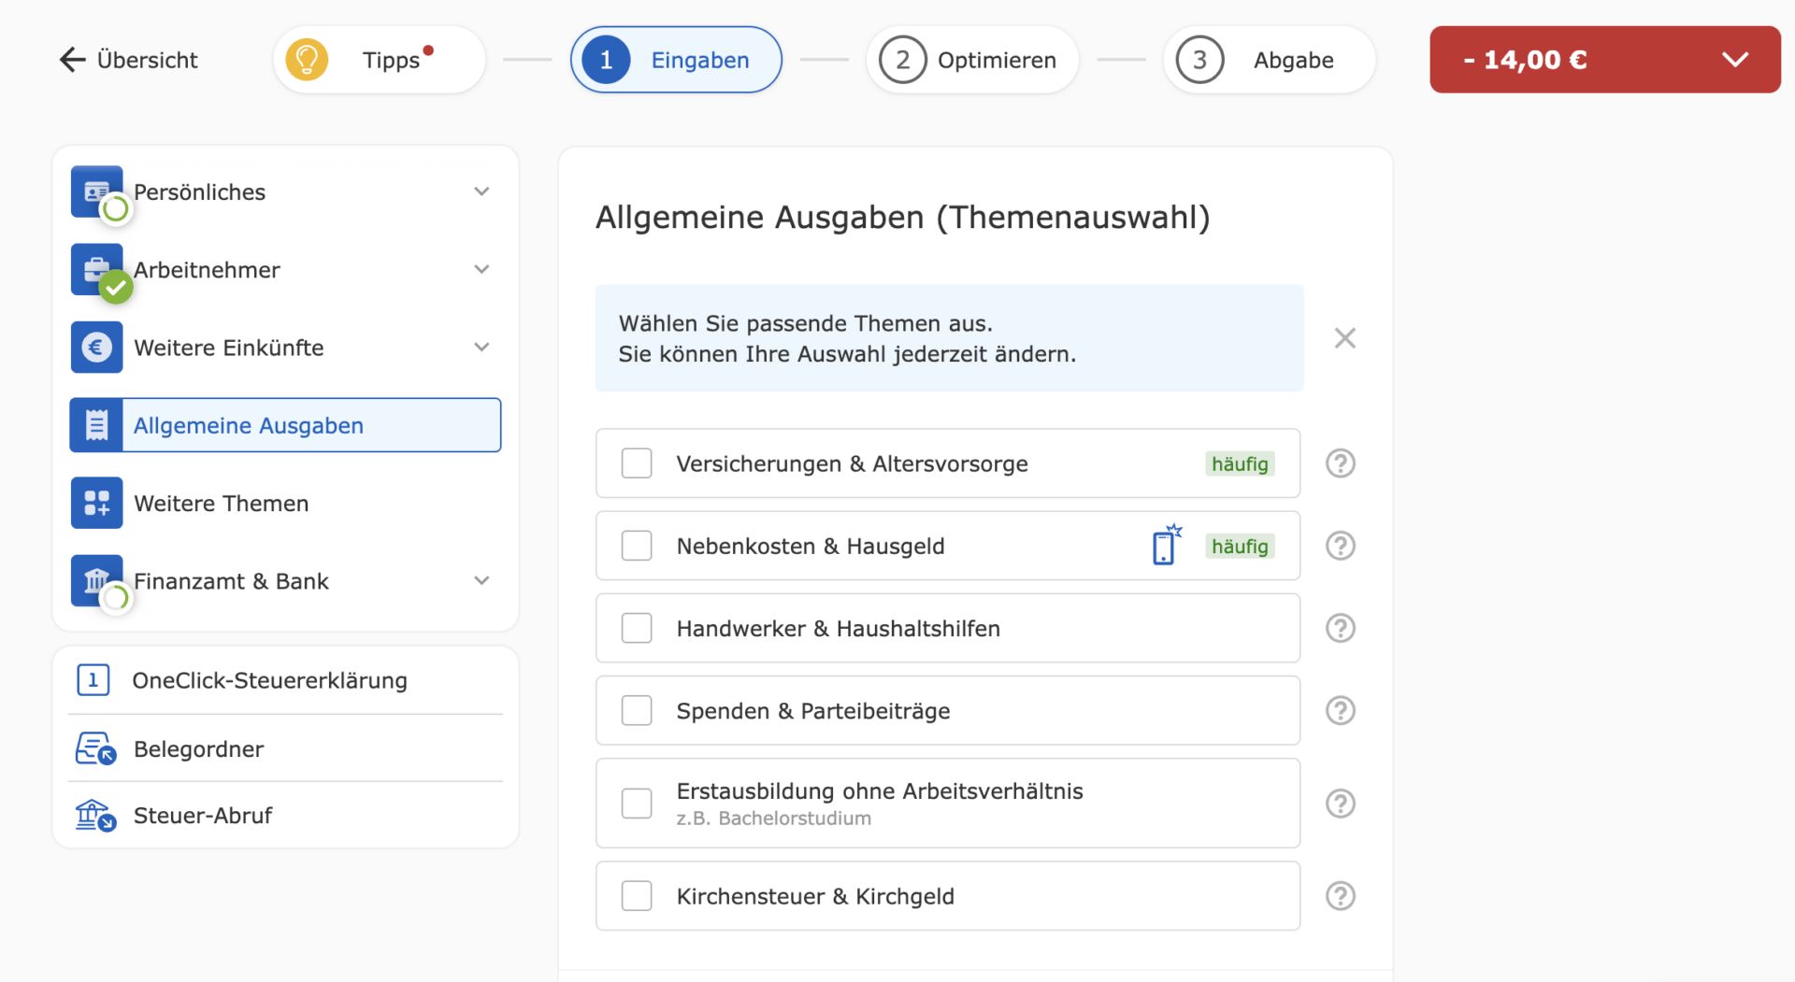This screenshot has height=982, width=1795.
Task: Click the OneClick-Steuererklärung number icon
Action: pos(93,680)
